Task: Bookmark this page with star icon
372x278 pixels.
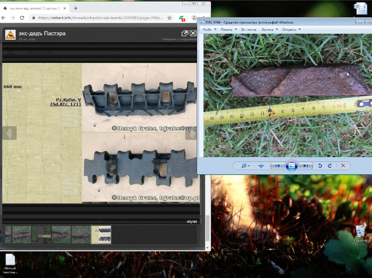Action: pos(169,18)
